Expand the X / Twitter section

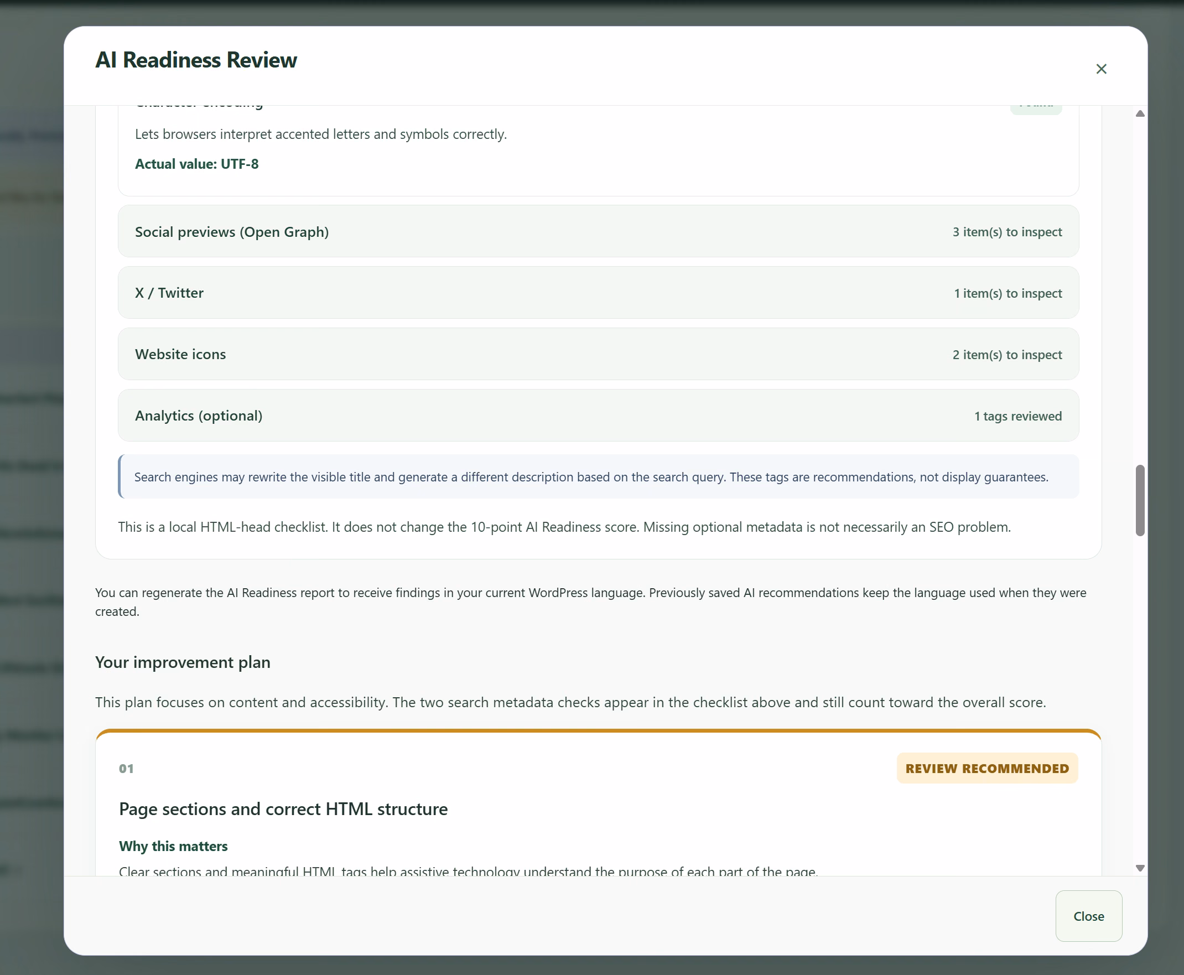click(x=599, y=293)
